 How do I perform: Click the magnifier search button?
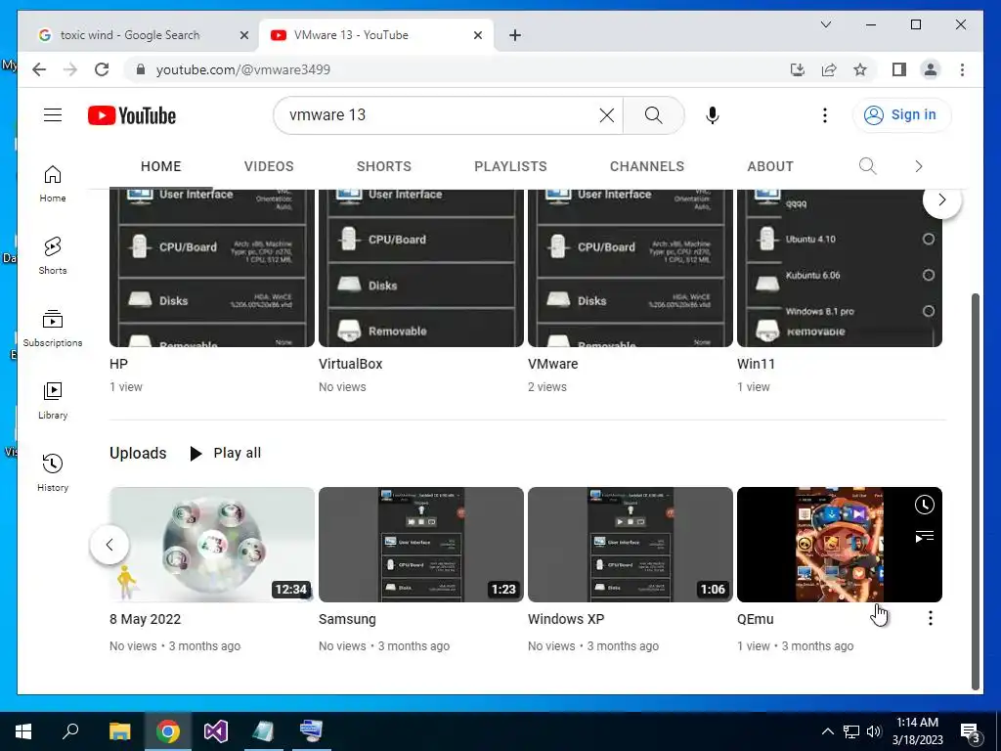[x=653, y=115]
